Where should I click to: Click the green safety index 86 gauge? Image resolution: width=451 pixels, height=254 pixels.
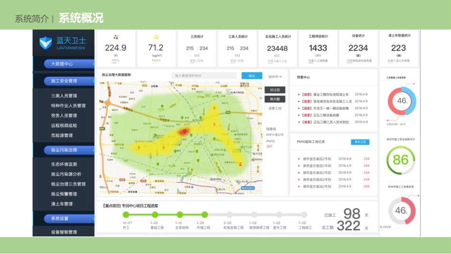pos(400,160)
